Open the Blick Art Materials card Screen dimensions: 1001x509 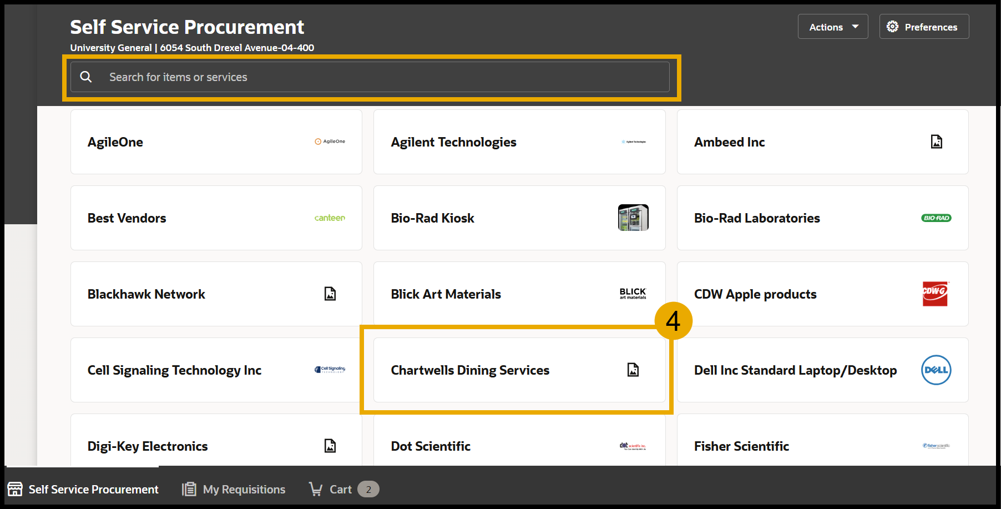(519, 294)
